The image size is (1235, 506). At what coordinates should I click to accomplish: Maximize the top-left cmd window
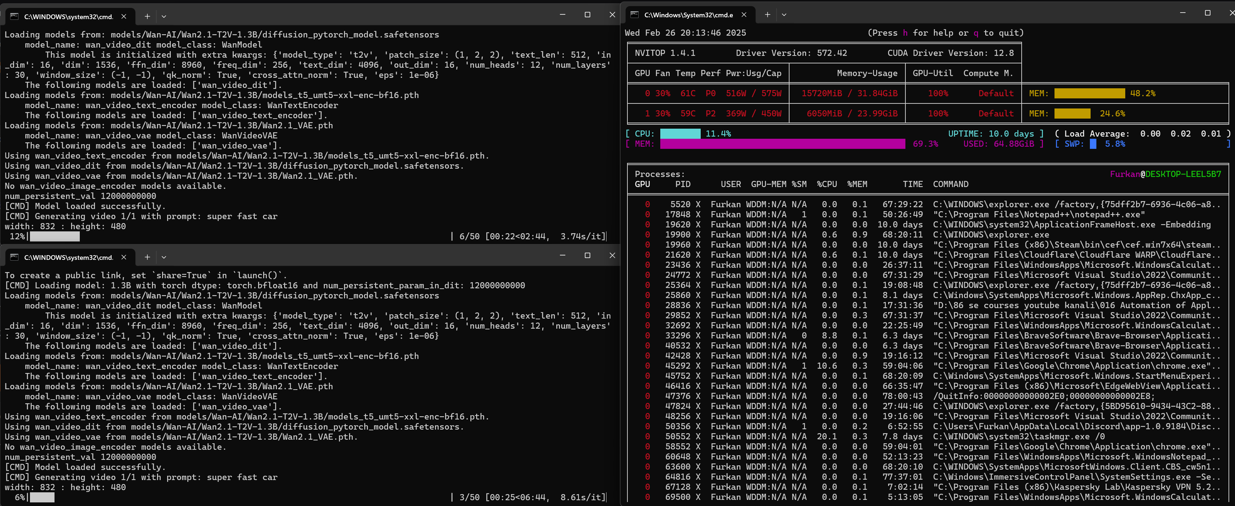click(587, 14)
